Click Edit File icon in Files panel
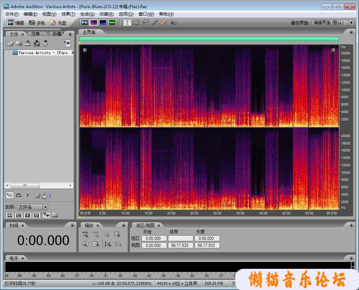 [28, 43]
